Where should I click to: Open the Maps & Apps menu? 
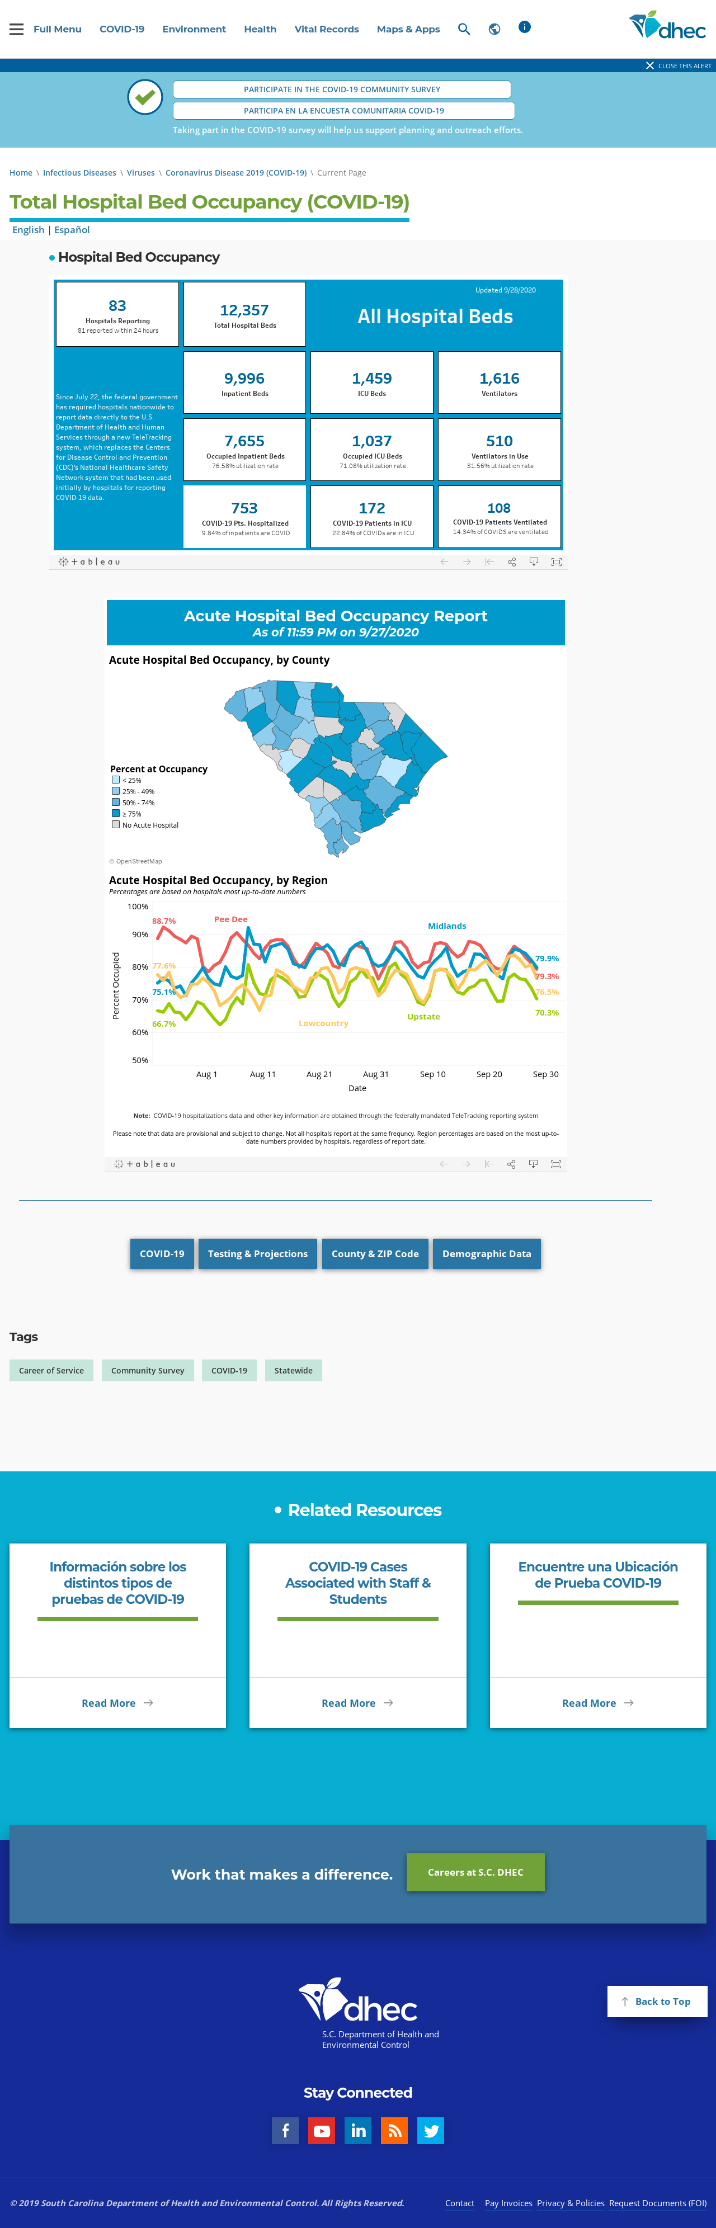coord(408,30)
